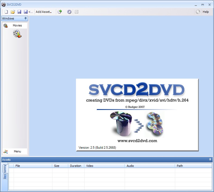Select the Movies section header
Image resolution: width=214 pixels, height=192 pixels.
pos(15,25)
